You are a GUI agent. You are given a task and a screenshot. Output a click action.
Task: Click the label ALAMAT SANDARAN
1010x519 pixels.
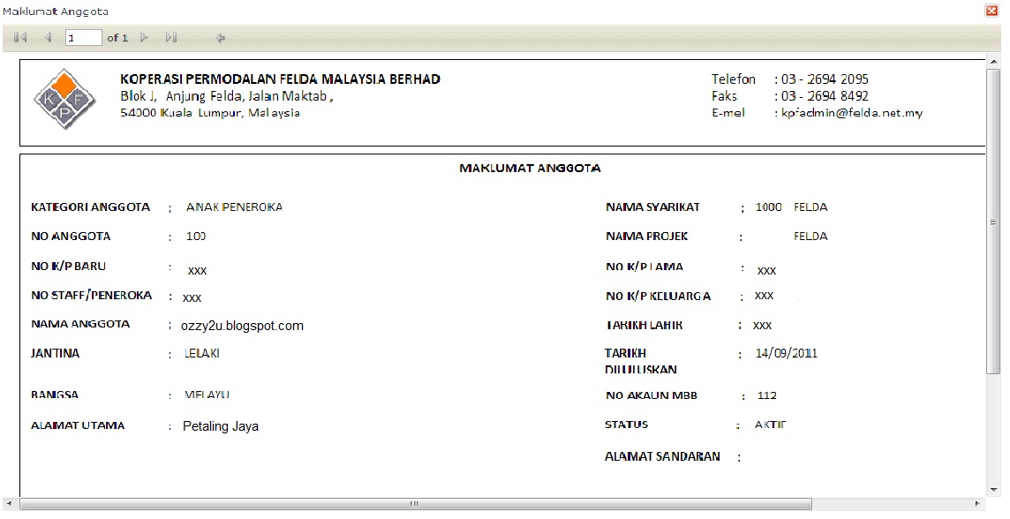(662, 456)
